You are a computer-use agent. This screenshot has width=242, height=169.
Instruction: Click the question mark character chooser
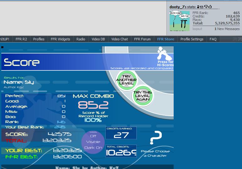click(155, 138)
